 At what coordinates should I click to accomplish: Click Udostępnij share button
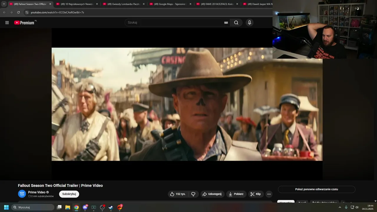tap(212, 194)
